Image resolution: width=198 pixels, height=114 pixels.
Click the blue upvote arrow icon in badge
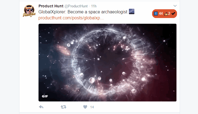(x=156, y=13)
